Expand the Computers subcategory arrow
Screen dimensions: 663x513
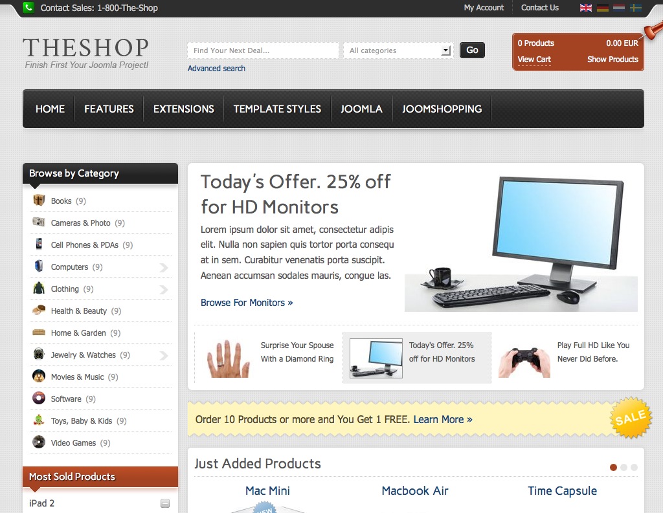(x=164, y=267)
